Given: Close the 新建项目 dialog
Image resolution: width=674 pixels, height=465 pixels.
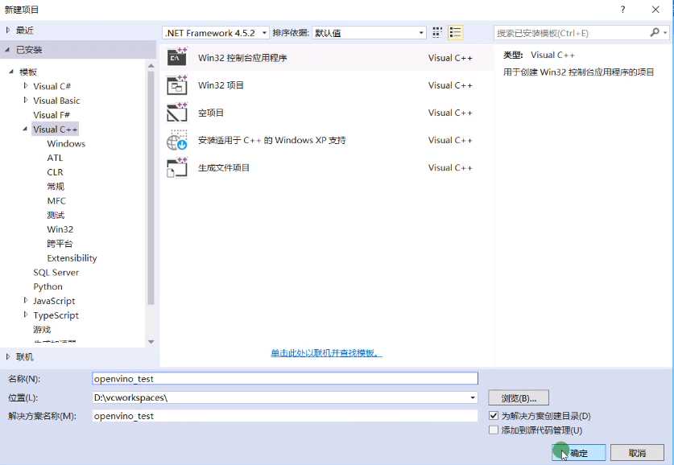Looking at the screenshot, I should [655, 9].
